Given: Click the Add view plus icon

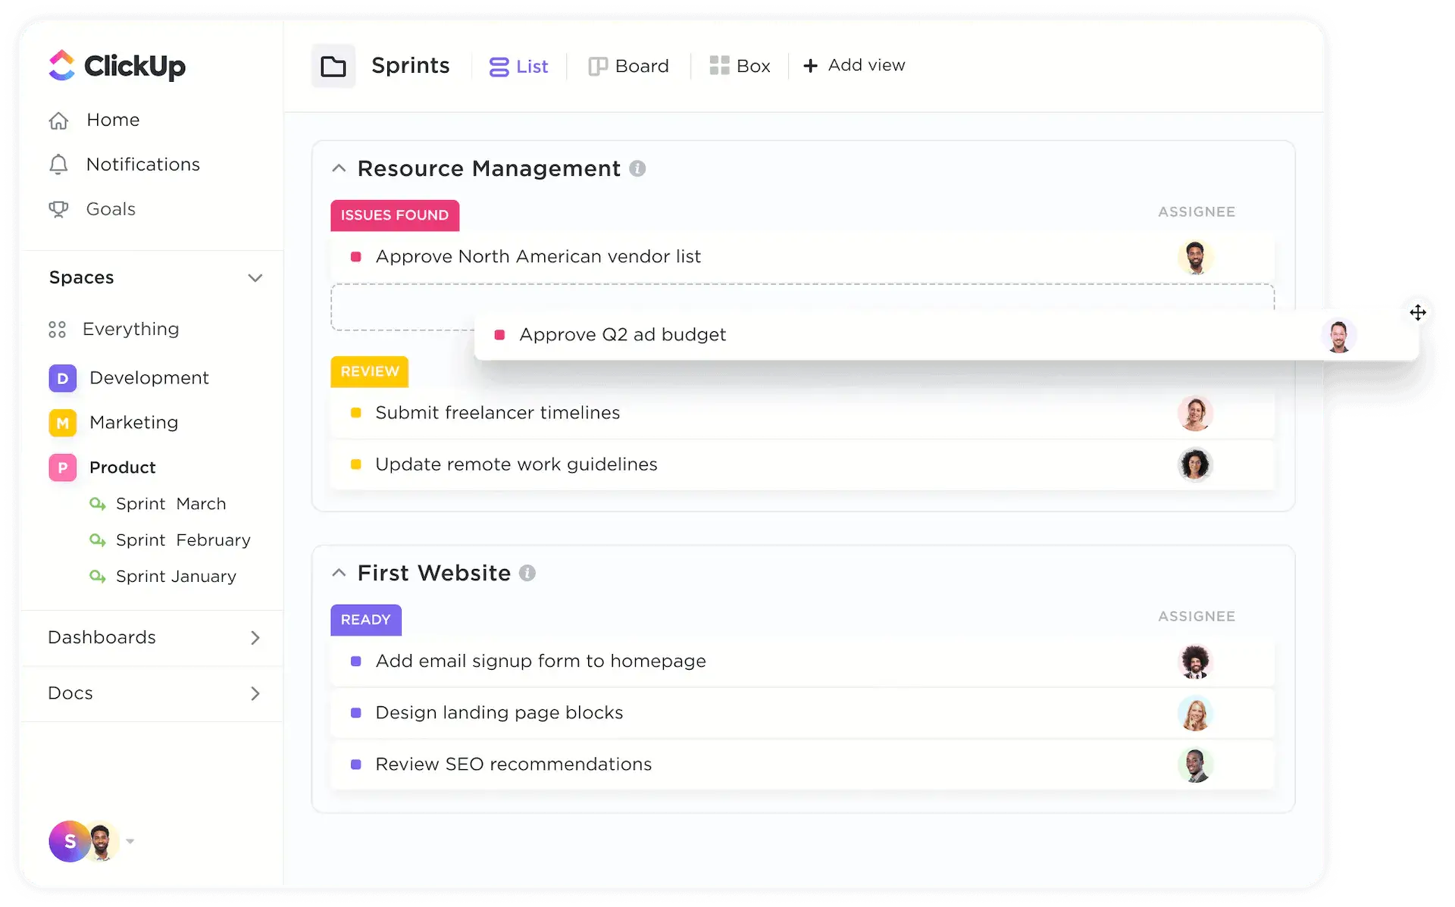Looking at the screenshot, I should pyautogui.click(x=811, y=65).
